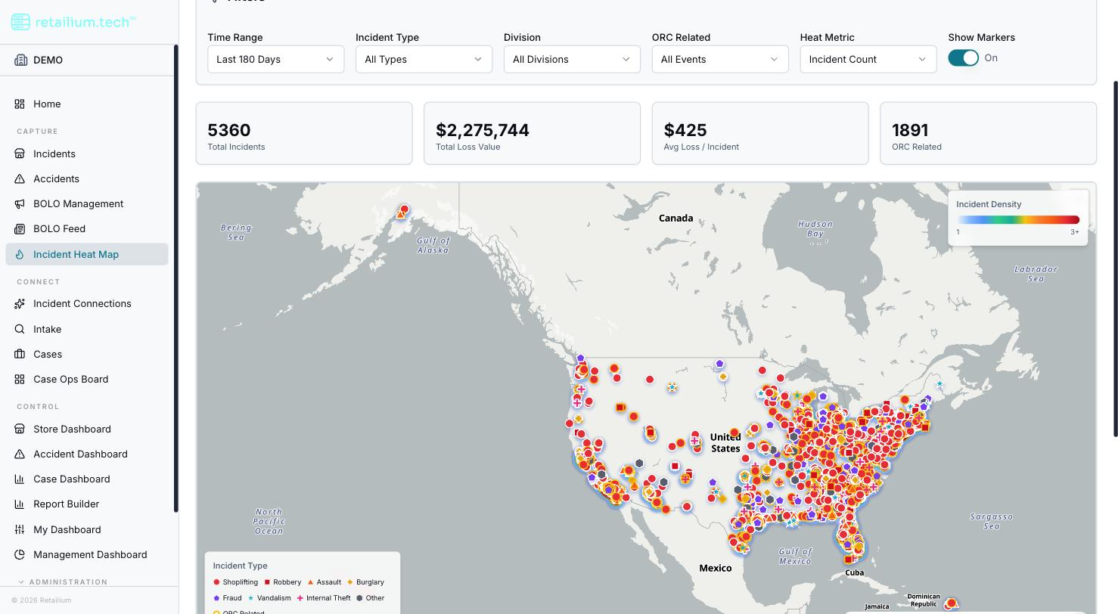Click the Report Builder chart icon
This screenshot has width=1118, height=614.
(20, 504)
